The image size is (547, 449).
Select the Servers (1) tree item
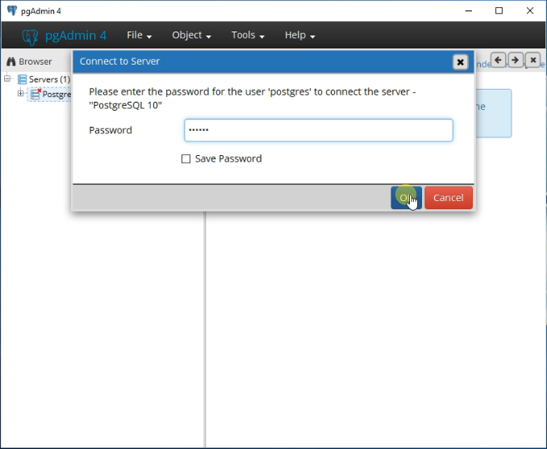coord(49,80)
